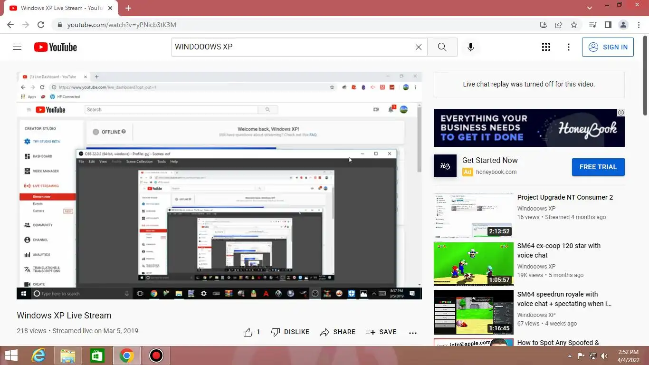The height and width of the screenshot is (365, 649).
Task: Click the FREE TRIAL ad button
Action: point(598,167)
